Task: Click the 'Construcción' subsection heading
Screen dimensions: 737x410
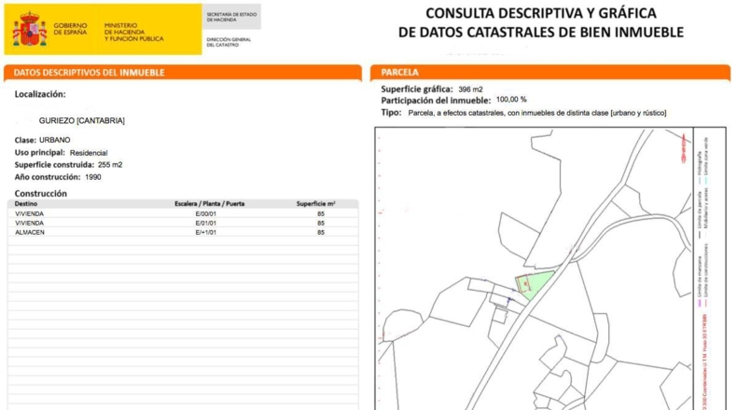Action: pos(40,194)
